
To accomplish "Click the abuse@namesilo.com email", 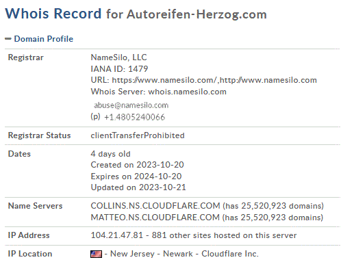I will (x=131, y=105).
